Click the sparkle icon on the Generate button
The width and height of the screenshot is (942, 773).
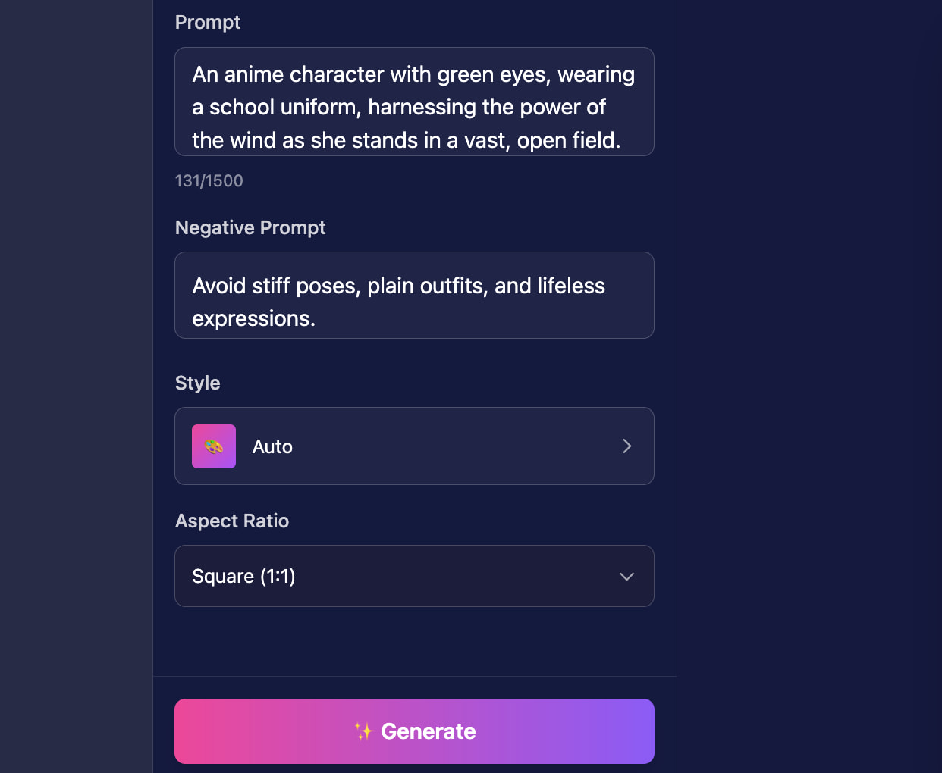coord(364,731)
